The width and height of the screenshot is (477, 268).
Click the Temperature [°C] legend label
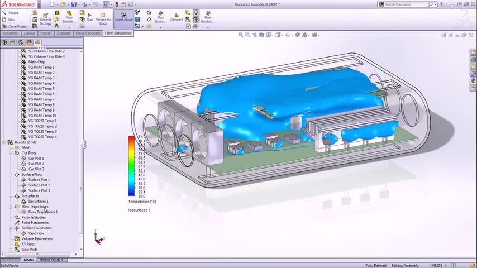point(142,202)
